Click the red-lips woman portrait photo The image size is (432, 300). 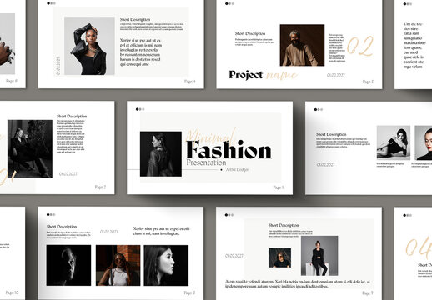[424, 142]
